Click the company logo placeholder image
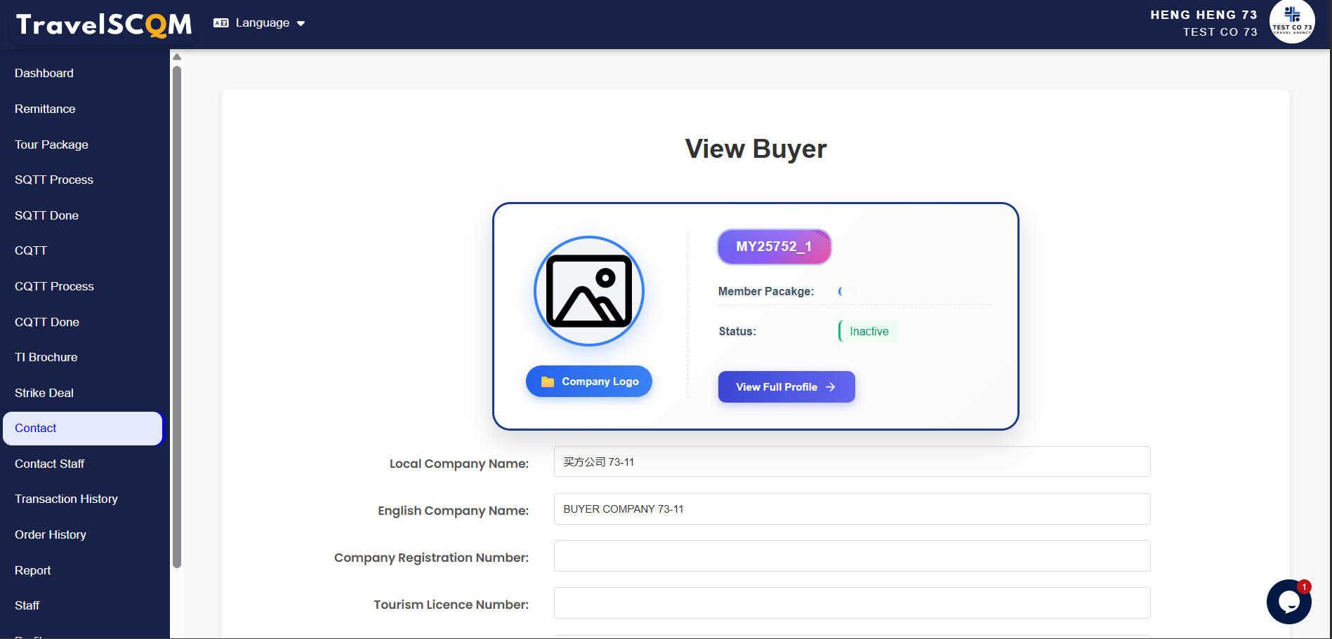Image resolution: width=1332 pixels, height=639 pixels. click(x=588, y=291)
